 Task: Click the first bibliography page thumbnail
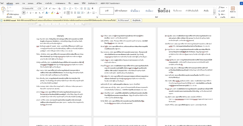click(x=60, y=72)
